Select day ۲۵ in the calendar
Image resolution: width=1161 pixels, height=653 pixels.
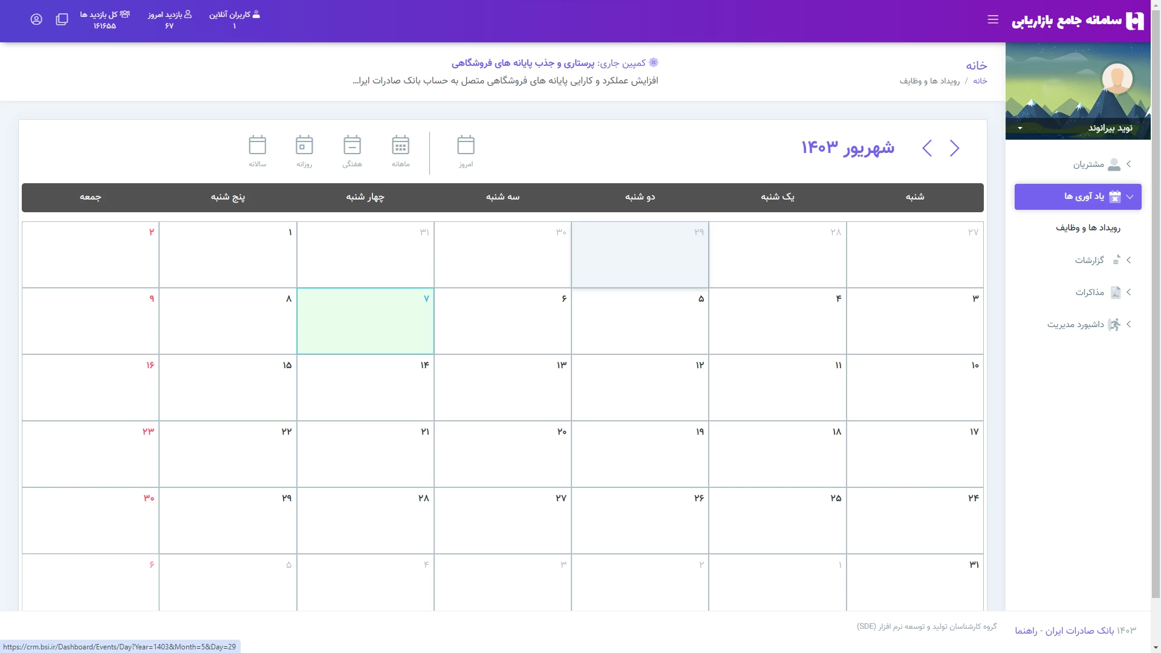(778, 521)
